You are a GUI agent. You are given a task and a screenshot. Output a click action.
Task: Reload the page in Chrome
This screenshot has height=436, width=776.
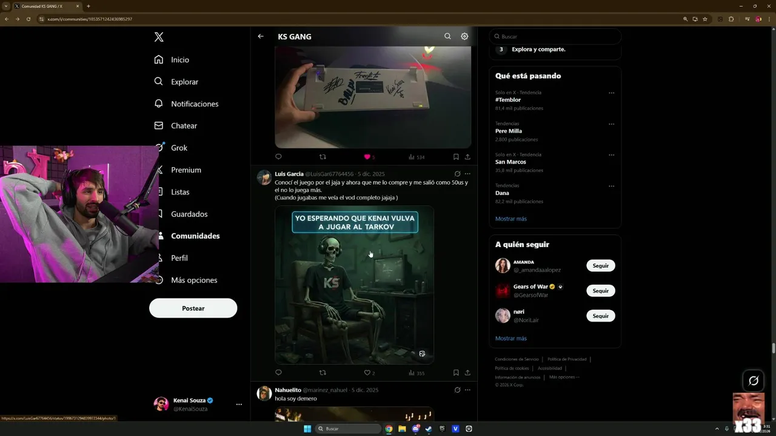pyautogui.click(x=28, y=19)
